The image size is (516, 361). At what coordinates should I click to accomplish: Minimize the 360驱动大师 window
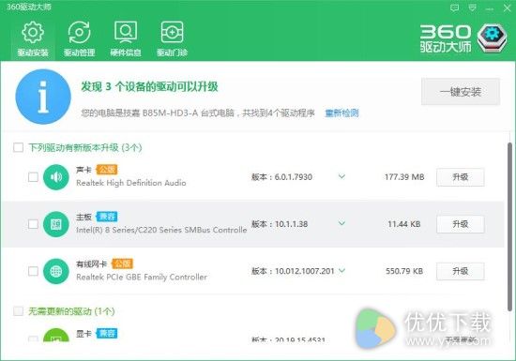[490, 8]
